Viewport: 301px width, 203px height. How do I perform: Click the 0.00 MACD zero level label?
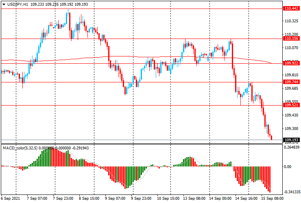point(287,167)
